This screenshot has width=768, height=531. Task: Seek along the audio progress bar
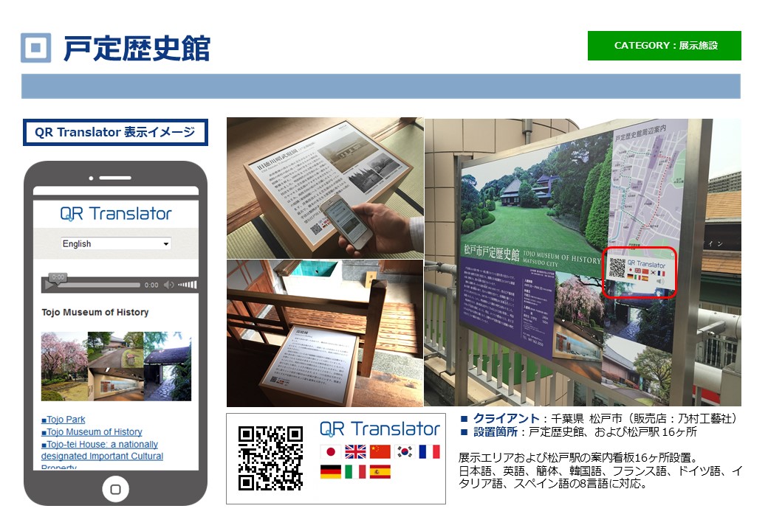tap(98, 285)
